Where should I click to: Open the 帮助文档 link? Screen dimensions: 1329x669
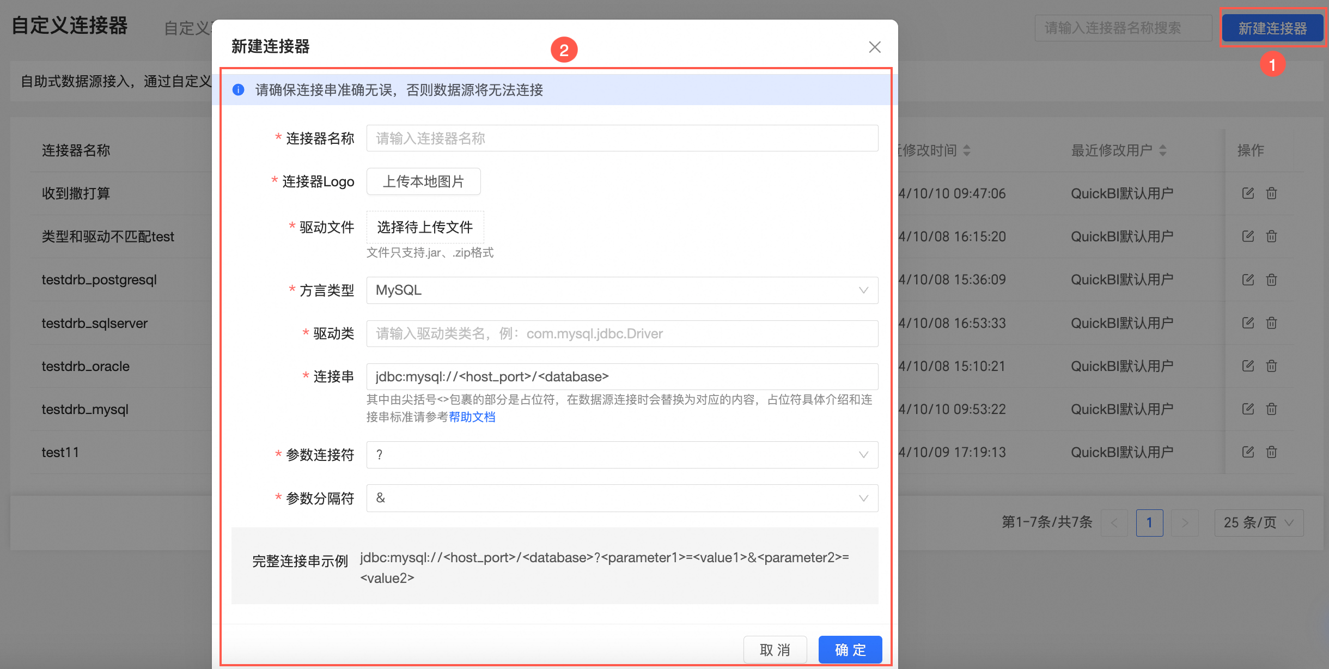coord(472,417)
